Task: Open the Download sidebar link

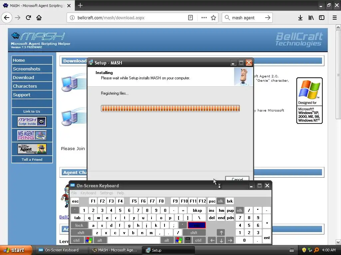Action: tap(32, 77)
